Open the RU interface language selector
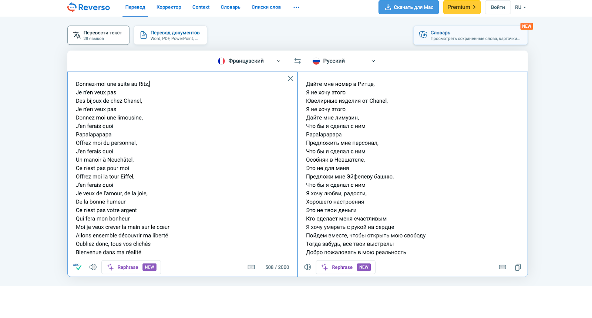This screenshot has width=592, height=318. coord(520,7)
